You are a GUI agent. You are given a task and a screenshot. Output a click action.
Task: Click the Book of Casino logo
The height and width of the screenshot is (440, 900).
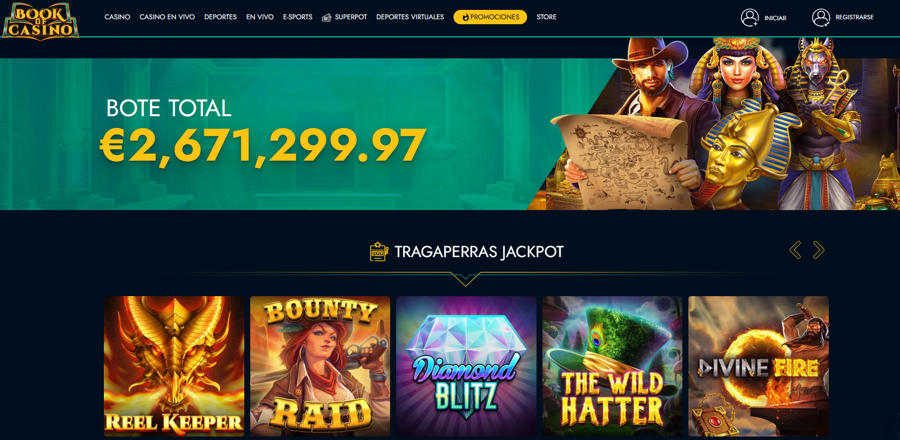[41, 21]
